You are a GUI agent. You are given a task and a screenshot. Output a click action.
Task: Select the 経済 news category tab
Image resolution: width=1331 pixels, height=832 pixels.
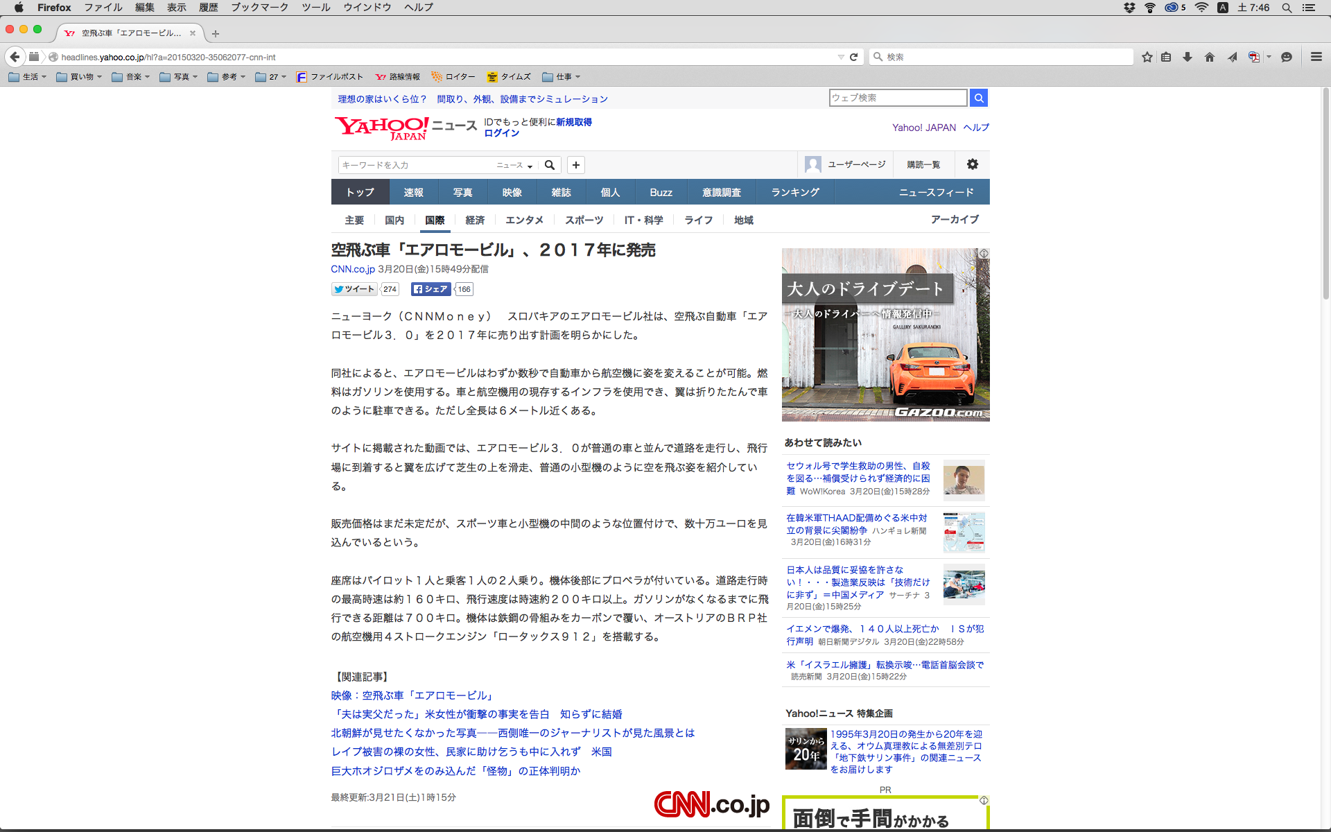(x=475, y=220)
